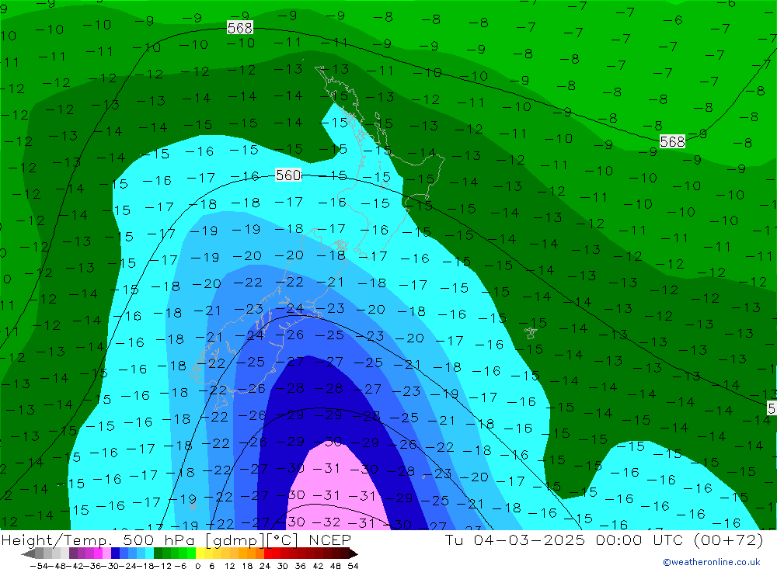Pick the cyan legend swatch
Screen dimensions: 777x569
point(149,553)
